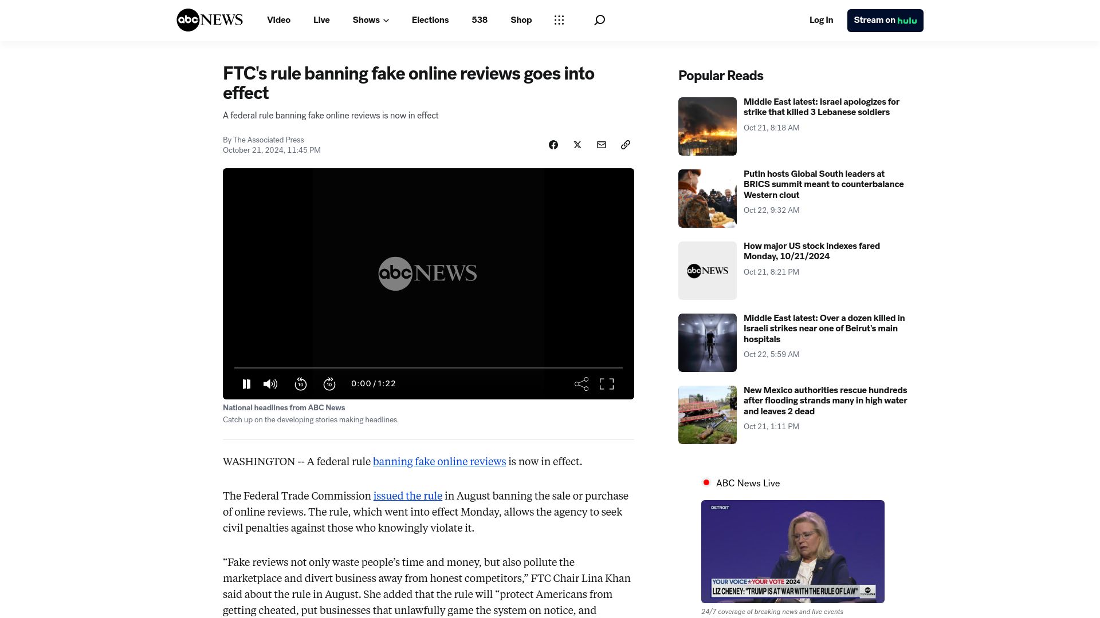This screenshot has height=618, width=1100.
Task: Open the ABC News logo homepage
Action: 210,20
